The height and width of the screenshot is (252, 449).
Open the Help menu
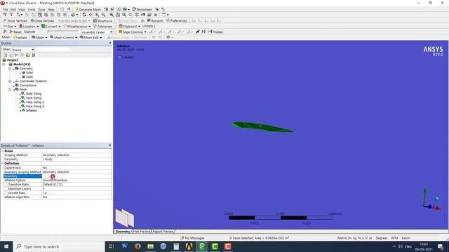[51, 9]
